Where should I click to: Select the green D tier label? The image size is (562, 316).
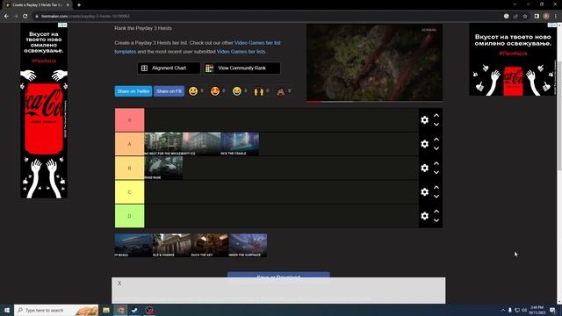(129, 216)
